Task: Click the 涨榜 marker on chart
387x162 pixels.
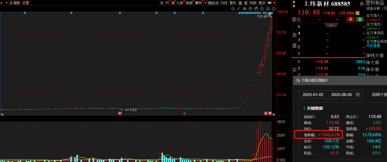Action: 268,114
